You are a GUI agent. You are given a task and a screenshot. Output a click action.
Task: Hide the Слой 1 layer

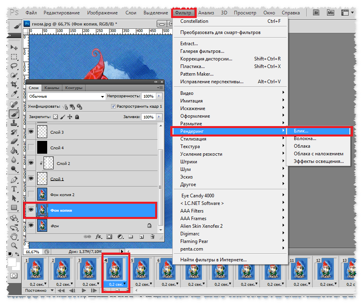pos(31,179)
